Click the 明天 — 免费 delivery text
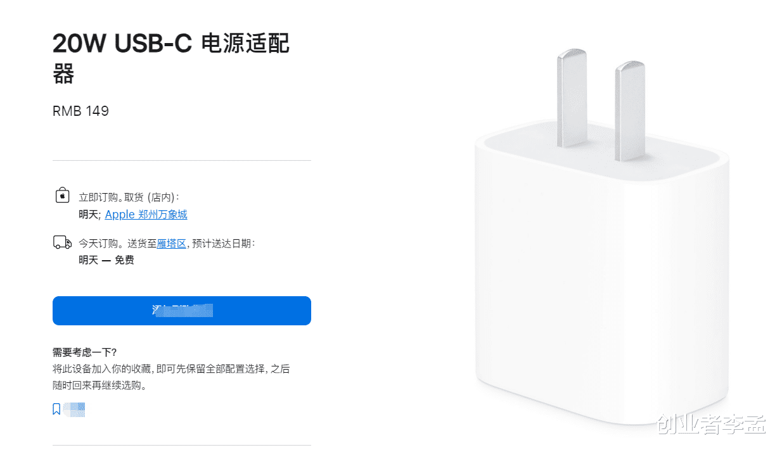 click(106, 260)
